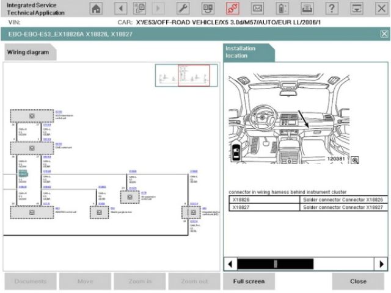
Task: Click the printer icon in toolbar
Action: 307,9
